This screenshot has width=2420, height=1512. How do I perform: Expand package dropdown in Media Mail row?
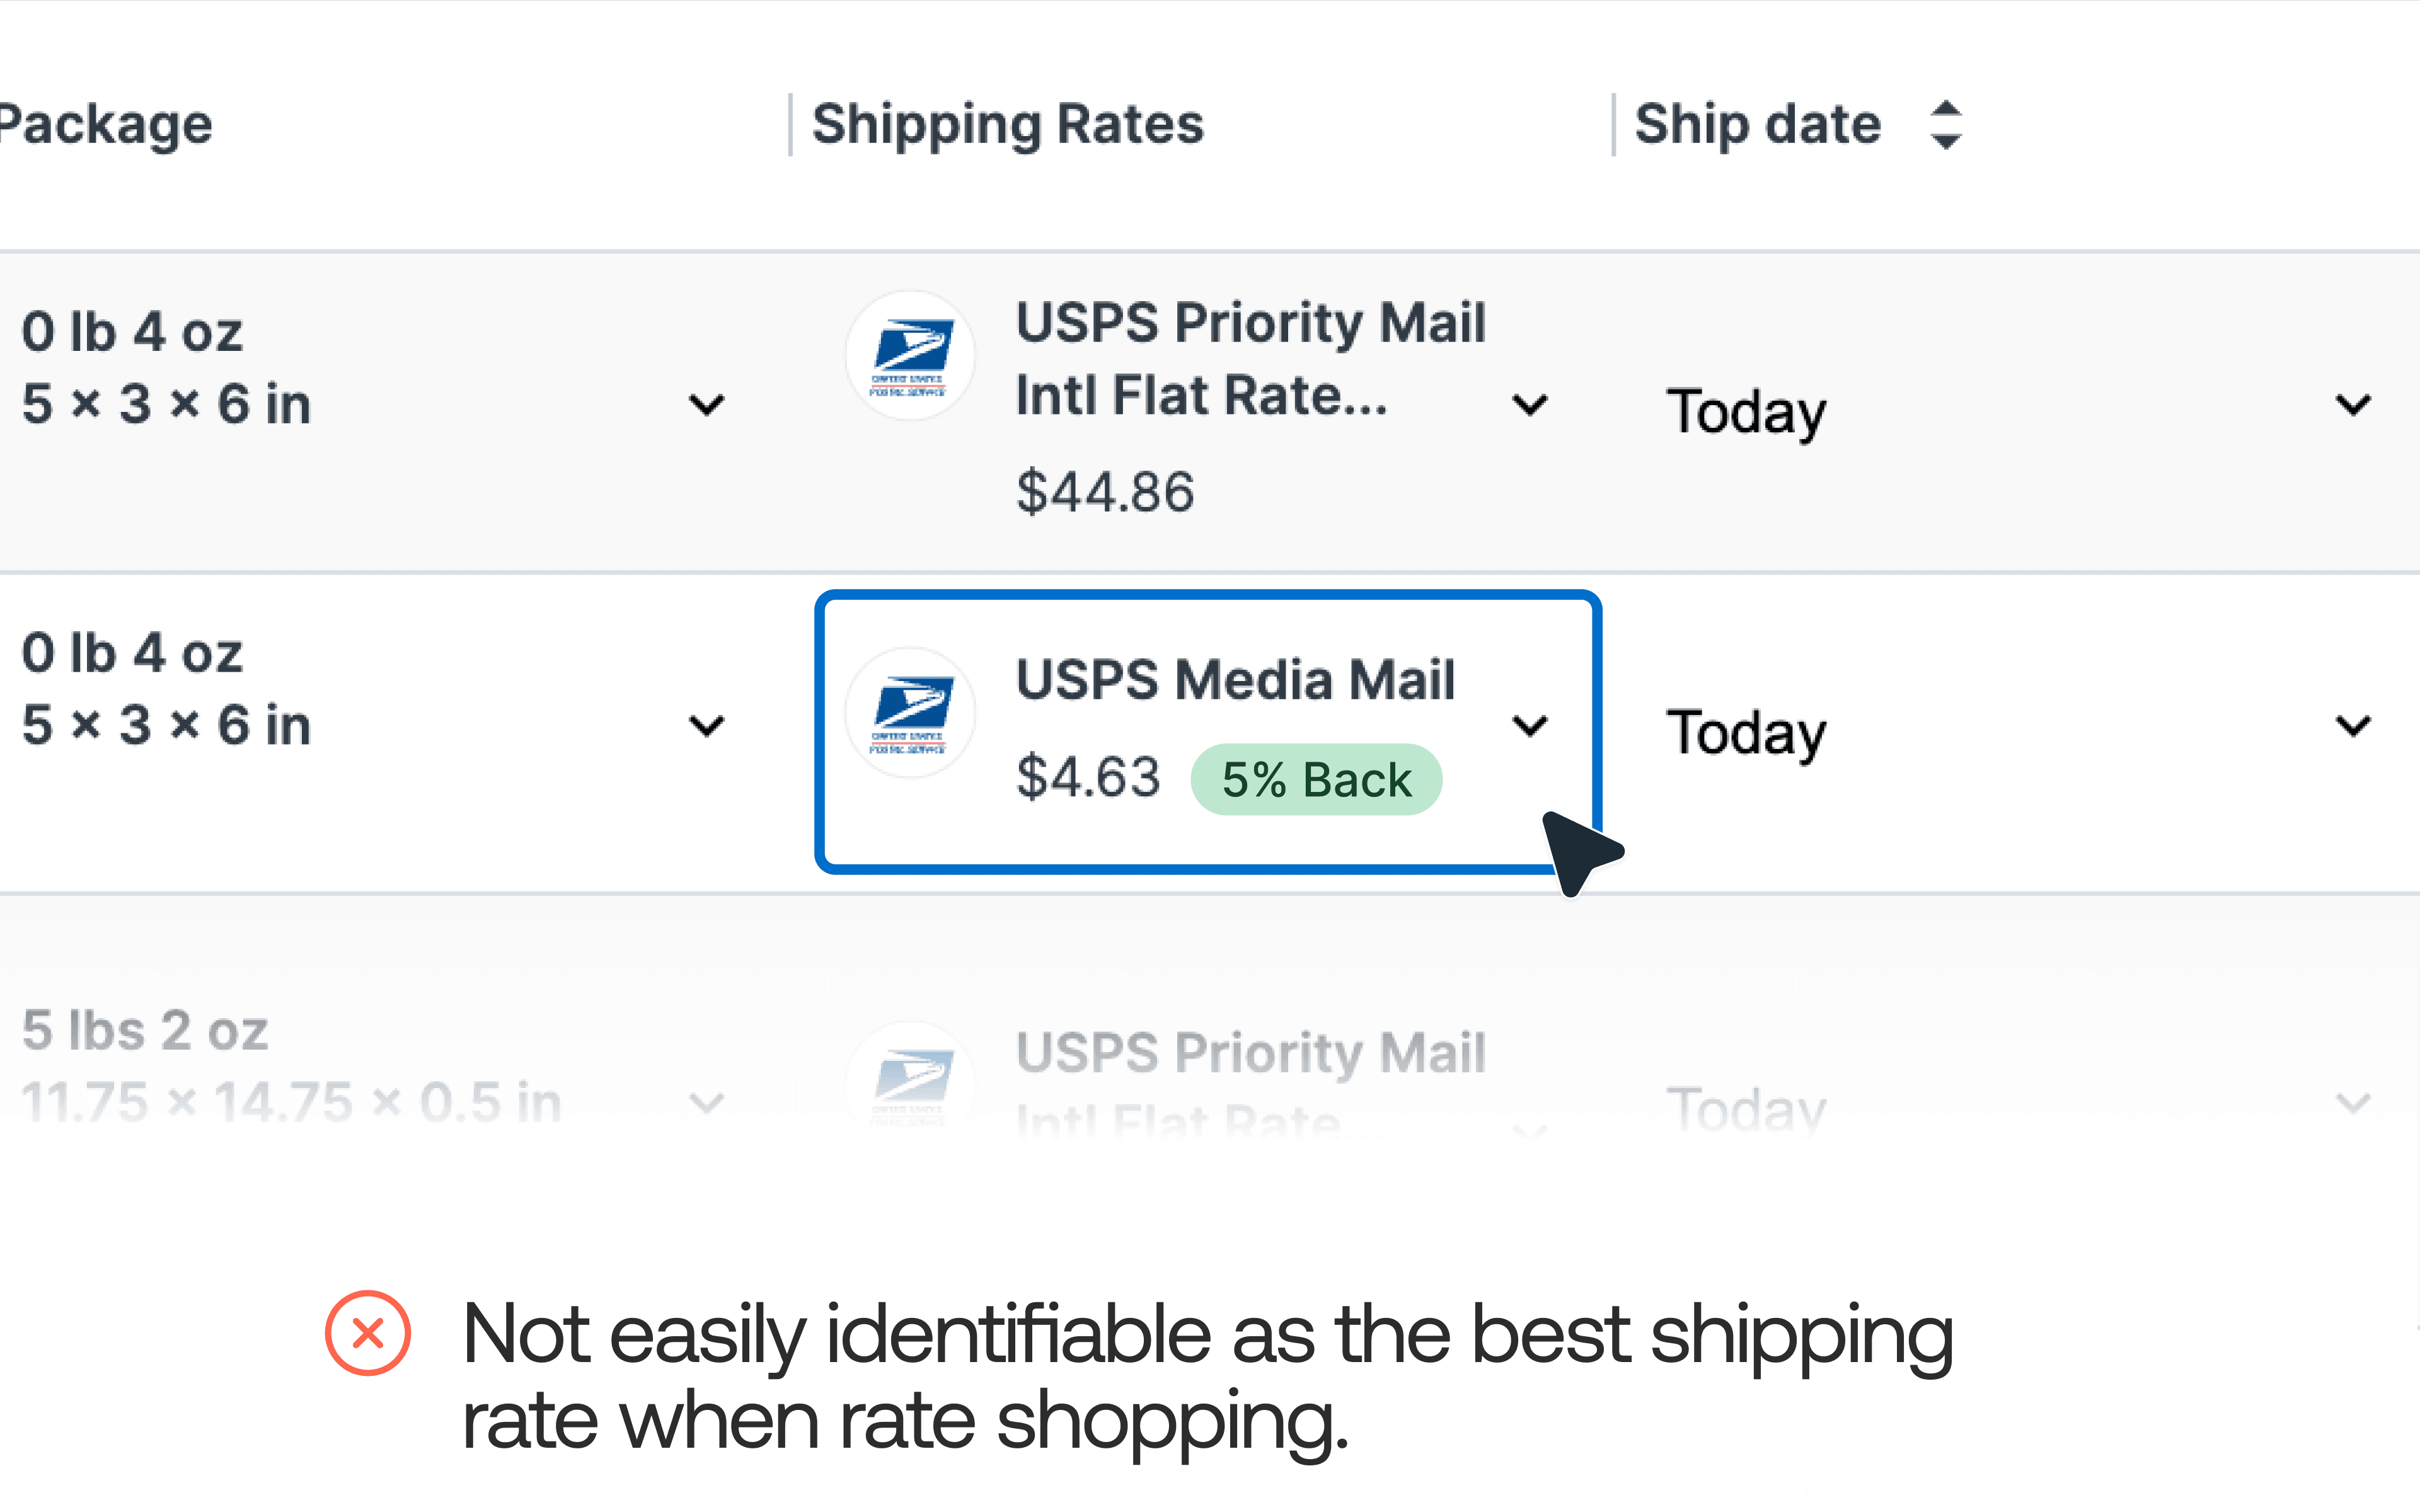(707, 725)
